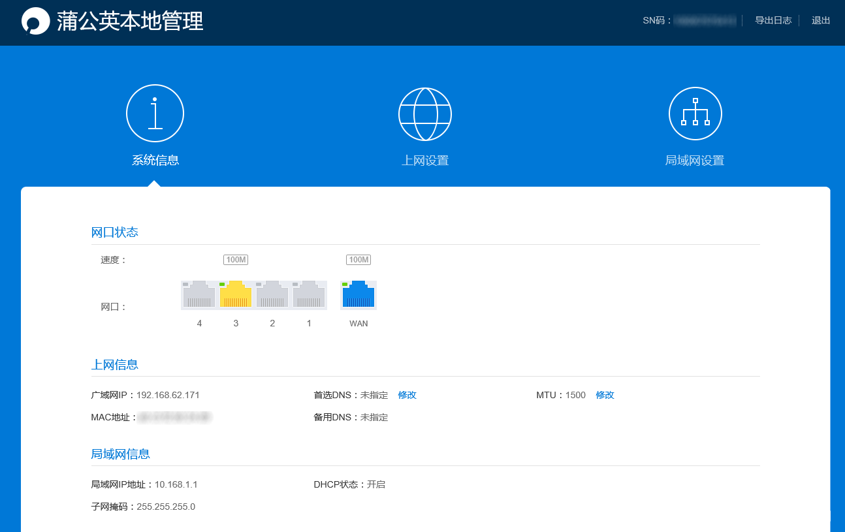
Task: Click the 网口状态 section heading
Action: tap(115, 232)
